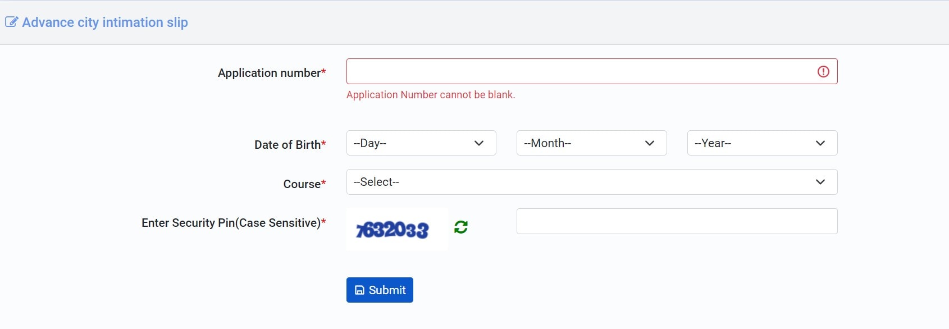Click the Application number label
This screenshot has height=329, width=949.
click(270, 73)
